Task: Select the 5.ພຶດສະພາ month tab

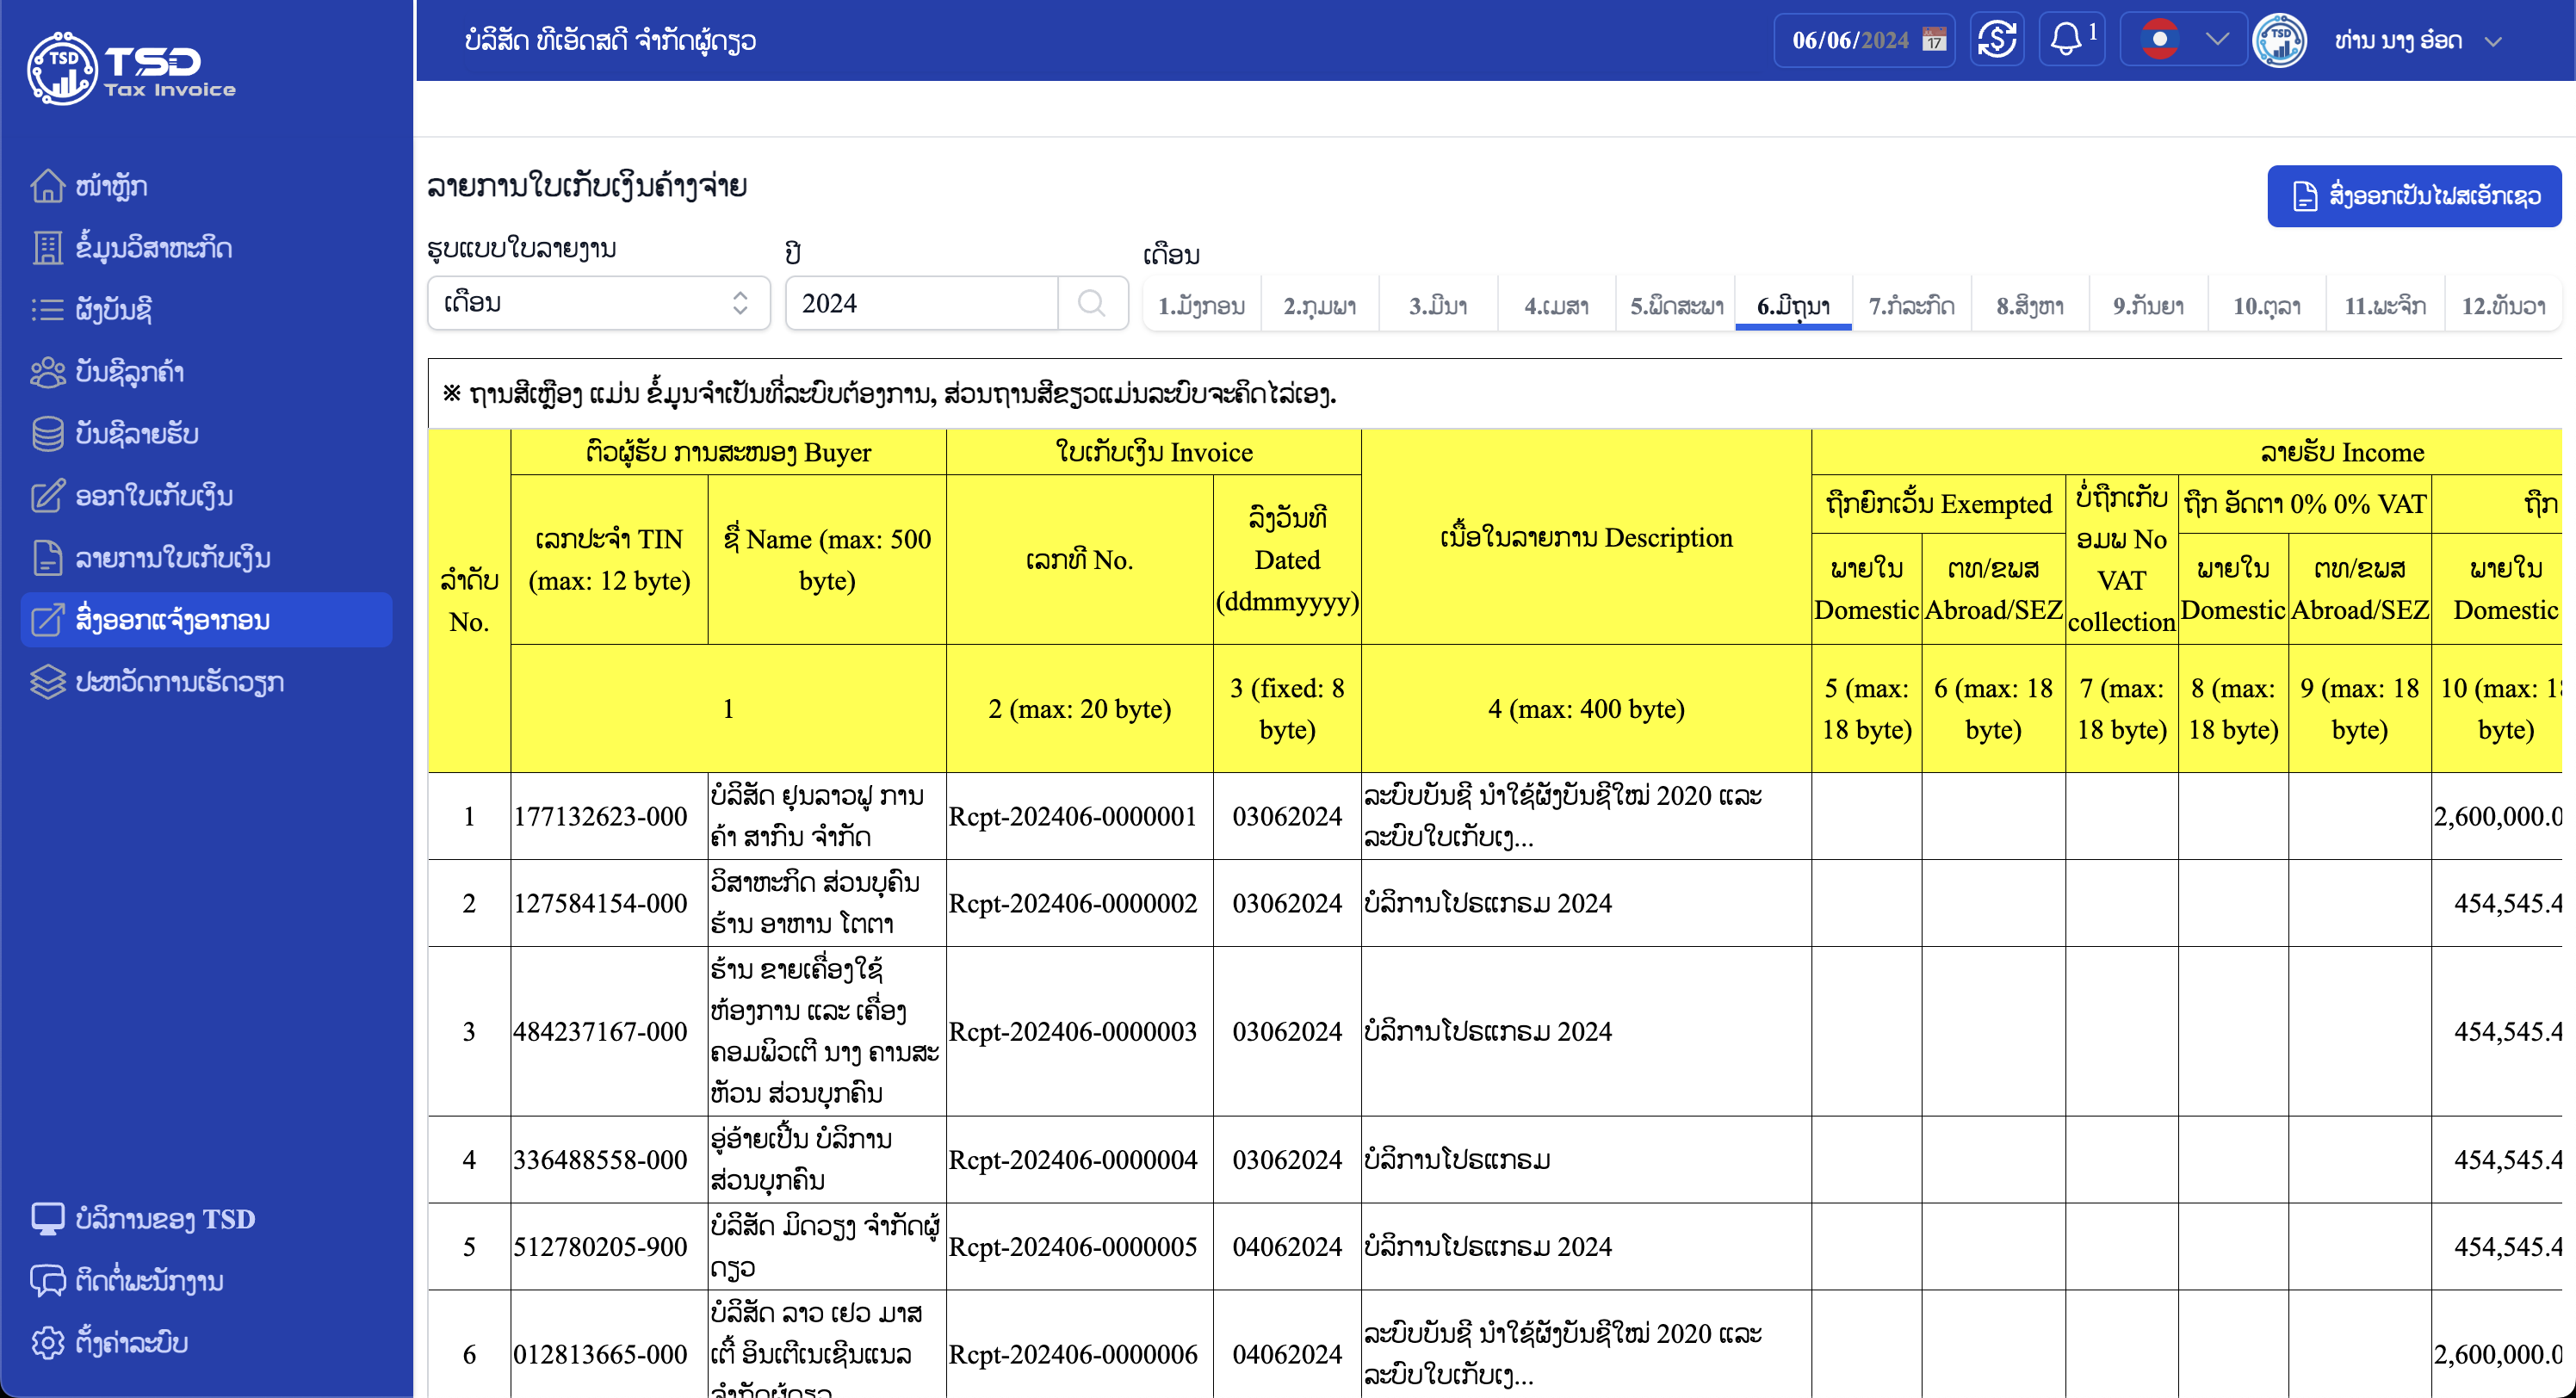Action: point(1676,305)
